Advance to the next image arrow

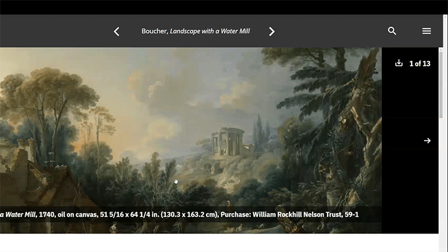(x=427, y=141)
